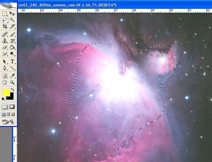The image size is (212, 162).
Task: Select the Pen tool
Action: [x=5, y=68]
